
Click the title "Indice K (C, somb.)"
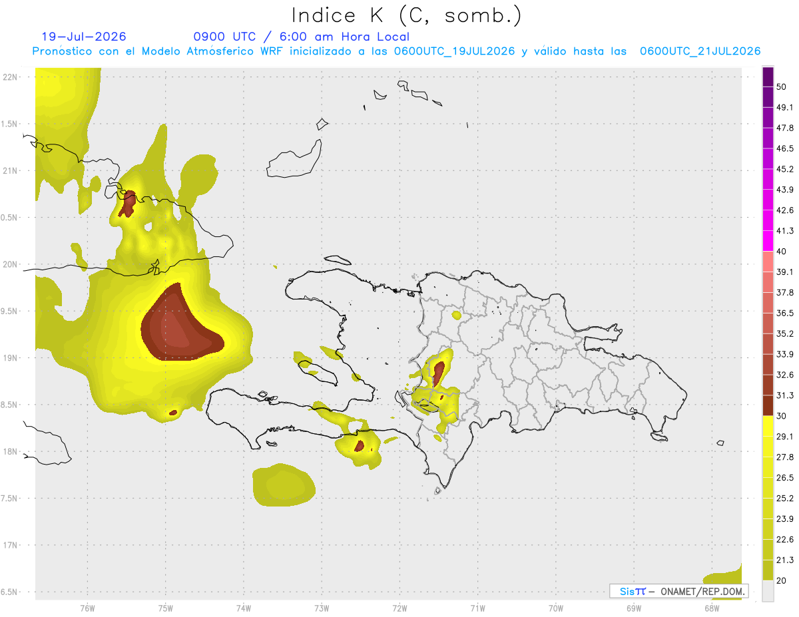[406, 15]
